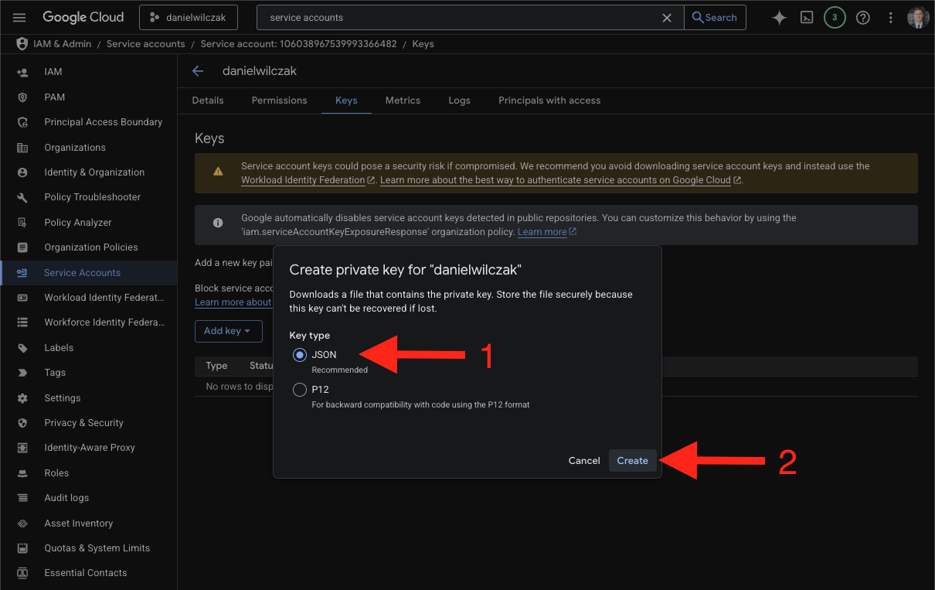This screenshot has width=935, height=590.
Task: Expand the Add key dropdown
Action: coord(228,331)
